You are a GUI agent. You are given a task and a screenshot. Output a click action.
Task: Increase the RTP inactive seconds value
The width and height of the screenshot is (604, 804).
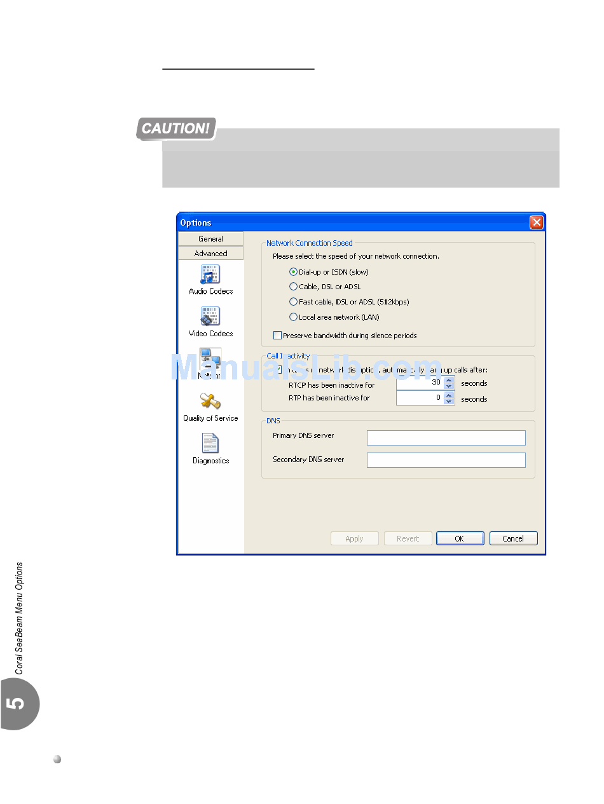pos(450,395)
